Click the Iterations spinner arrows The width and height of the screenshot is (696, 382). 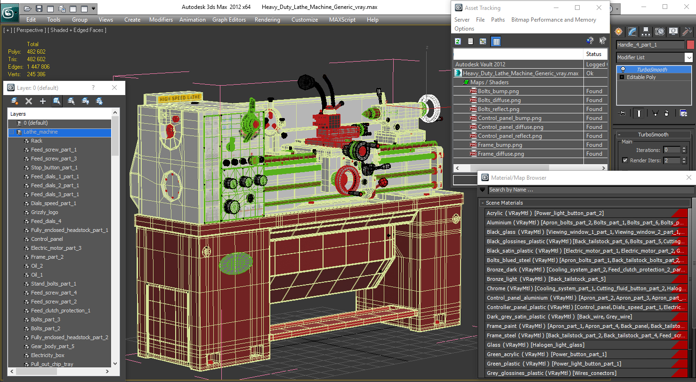click(x=684, y=150)
